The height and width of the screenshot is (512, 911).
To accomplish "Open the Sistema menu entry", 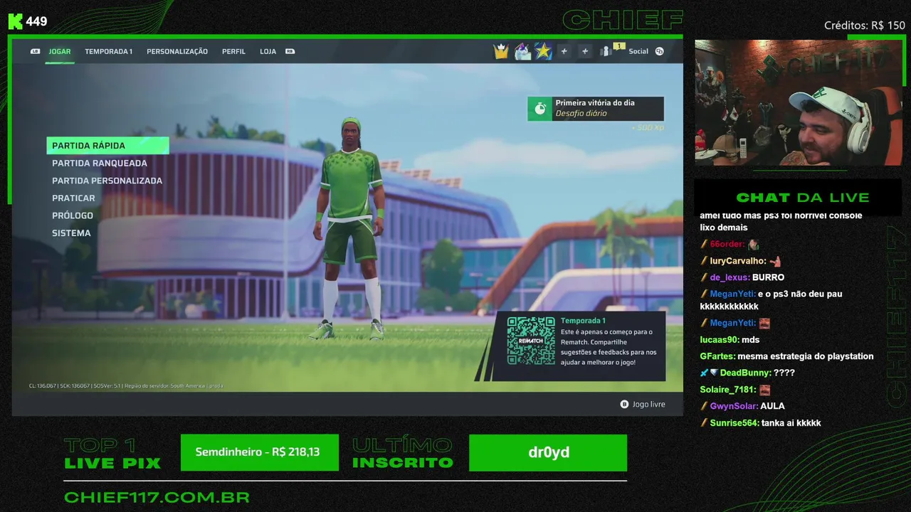I will pos(71,233).
